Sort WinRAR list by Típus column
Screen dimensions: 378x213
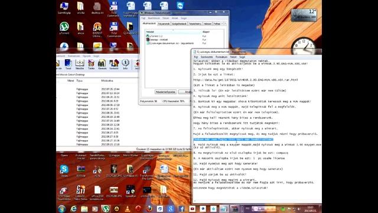click(x=80, y=80)
